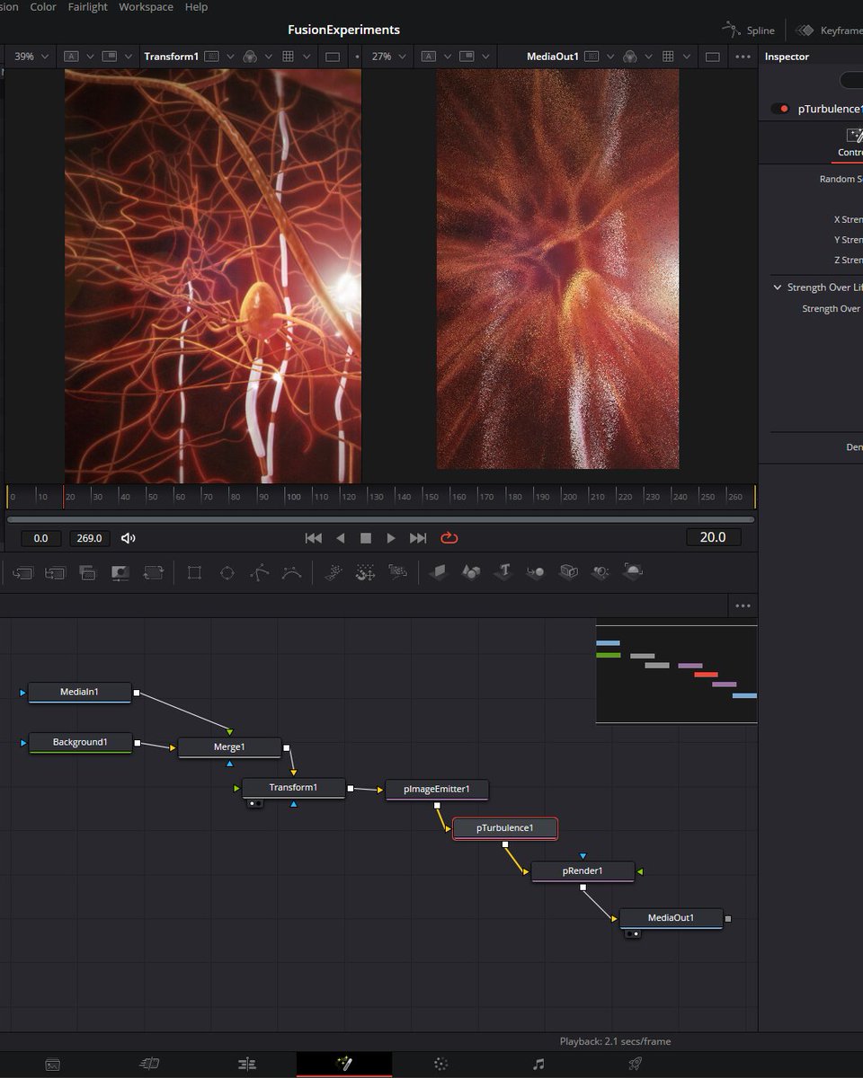This screenshot has height=1078, width=863.
Task: Open the Deliver page rocket icon
Action: [635, 1065]
